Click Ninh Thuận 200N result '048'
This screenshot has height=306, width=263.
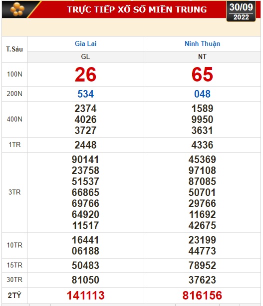click(202, 94)
